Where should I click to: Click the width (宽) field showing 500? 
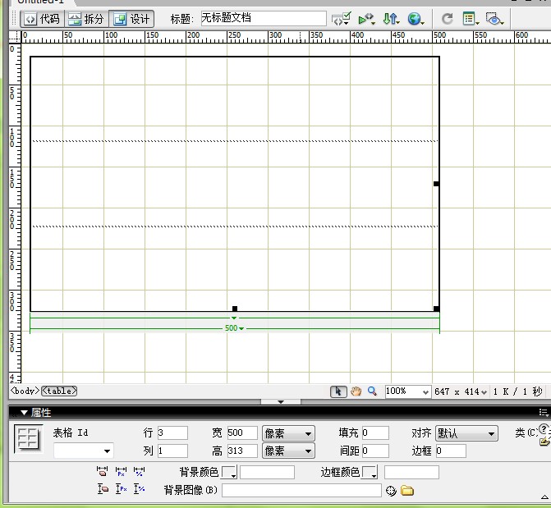[x=242, y=432]
